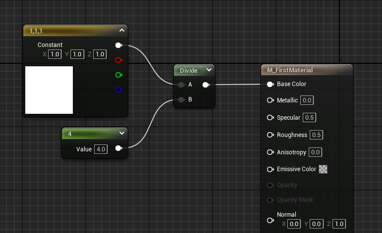Screen dimensions: 382x233
Task: Click the Normal input pin
Action: click(270, 220)
